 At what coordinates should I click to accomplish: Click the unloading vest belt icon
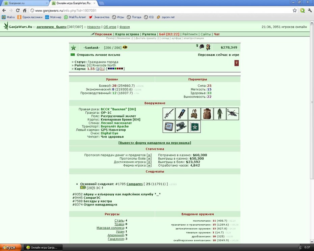(194, 114)
